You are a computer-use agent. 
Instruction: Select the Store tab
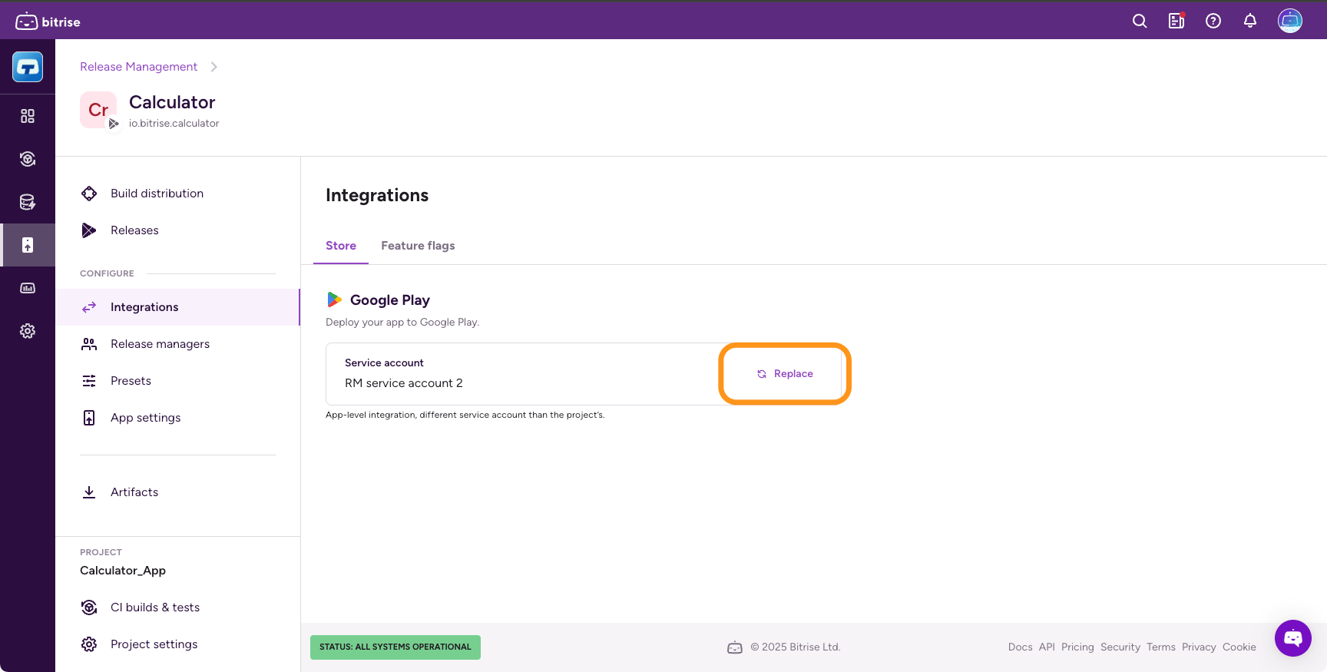[x=341, y=246]
